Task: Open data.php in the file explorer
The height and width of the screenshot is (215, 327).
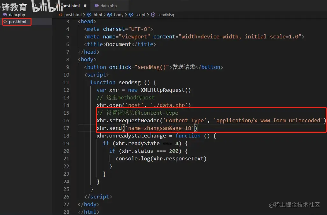Action: 17,15
